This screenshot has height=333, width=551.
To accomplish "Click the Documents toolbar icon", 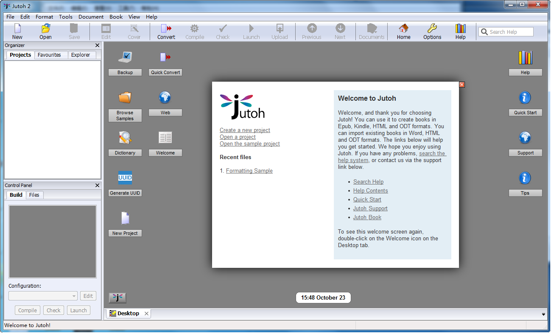I will (x=372, y=28).
